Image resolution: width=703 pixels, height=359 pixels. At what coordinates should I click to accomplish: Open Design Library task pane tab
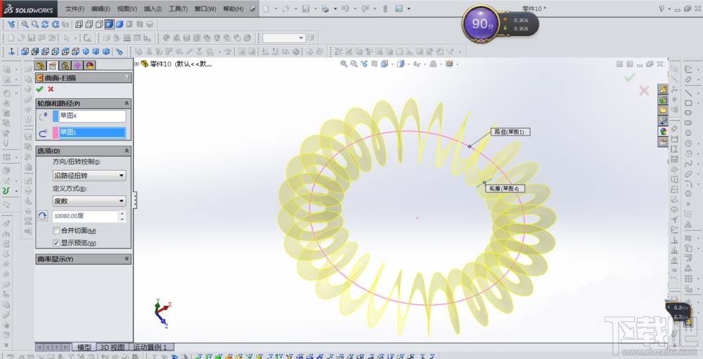[663, 100]
